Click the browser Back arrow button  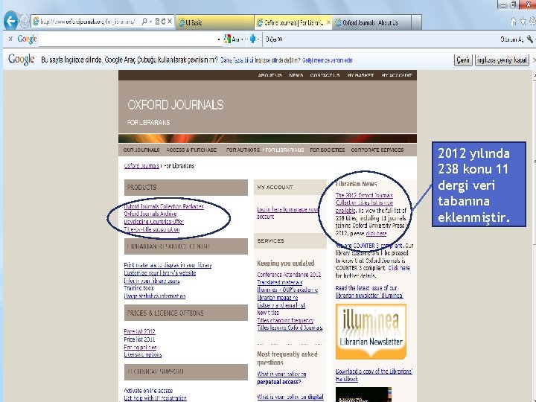click(11, 21)
